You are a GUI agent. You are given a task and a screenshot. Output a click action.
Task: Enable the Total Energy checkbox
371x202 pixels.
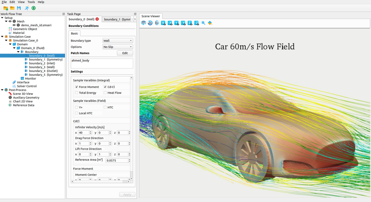tap(77, 93)
